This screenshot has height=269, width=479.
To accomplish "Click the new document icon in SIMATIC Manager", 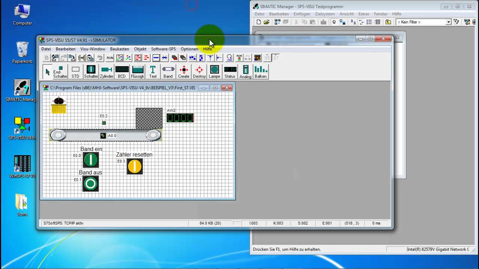I will (259, 22).
